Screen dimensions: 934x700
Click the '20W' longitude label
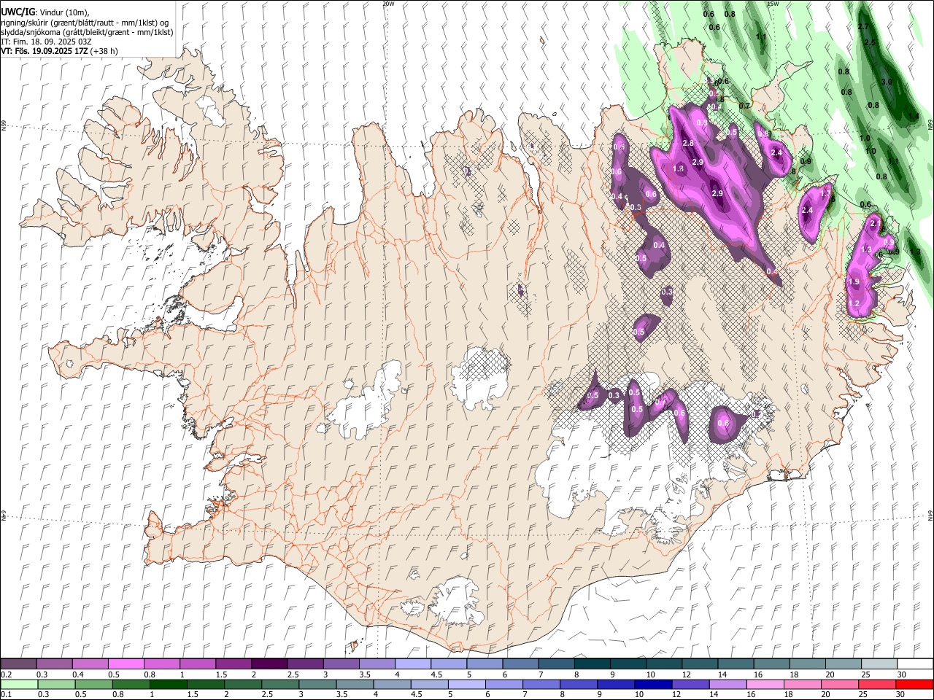tap(387, 4)
